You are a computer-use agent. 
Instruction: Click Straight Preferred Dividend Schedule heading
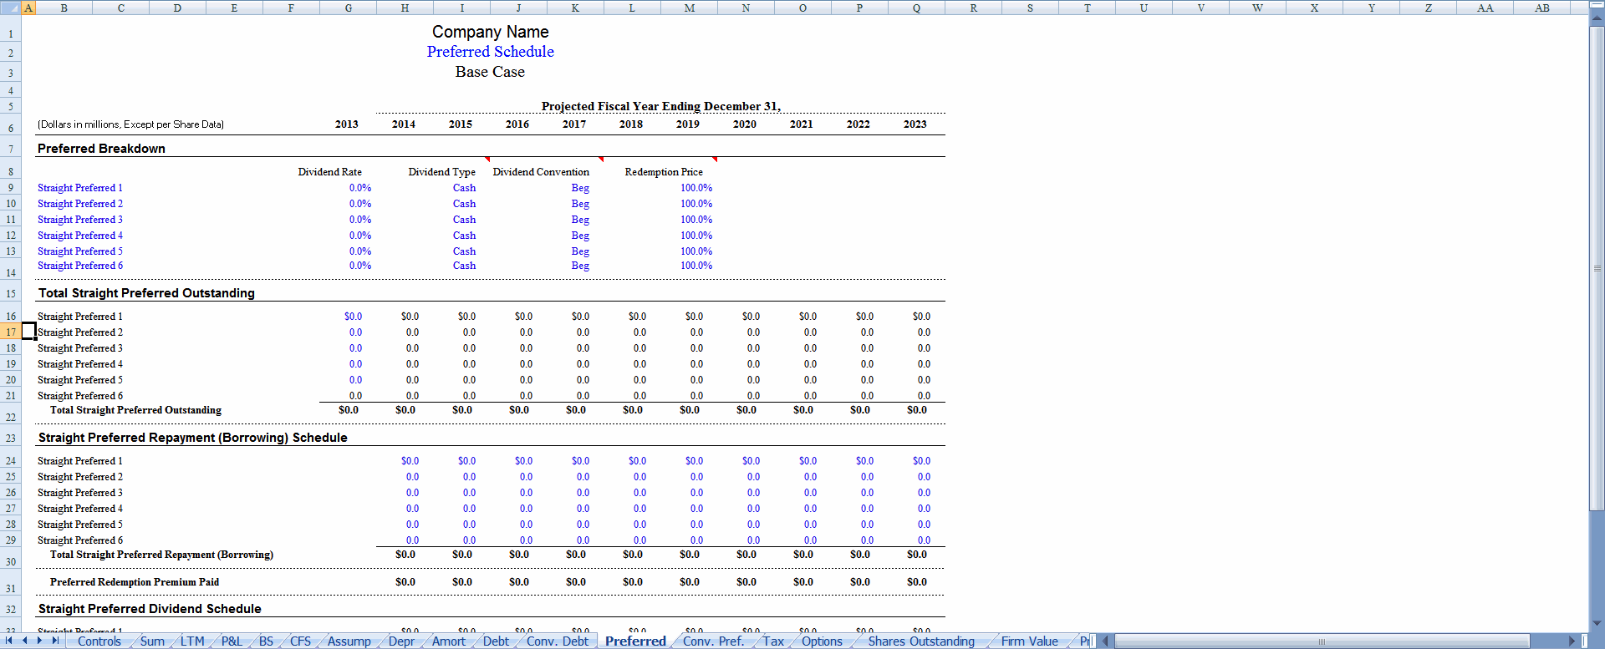(150, 609)
